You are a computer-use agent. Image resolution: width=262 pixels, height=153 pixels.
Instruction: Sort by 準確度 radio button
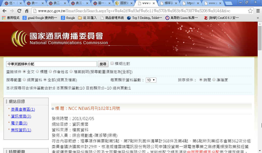click(x=214, y=80)
